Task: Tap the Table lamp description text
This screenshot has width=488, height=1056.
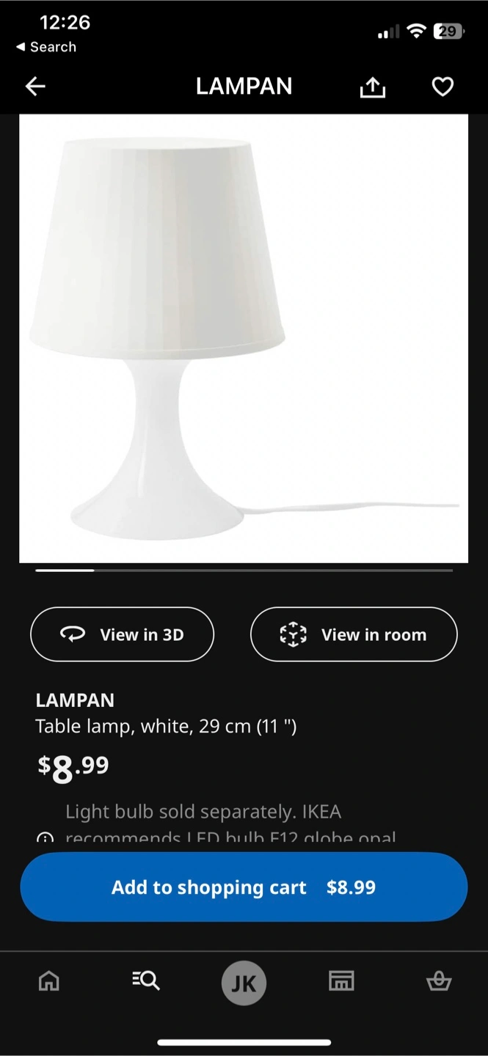Action: click(166, 727)
